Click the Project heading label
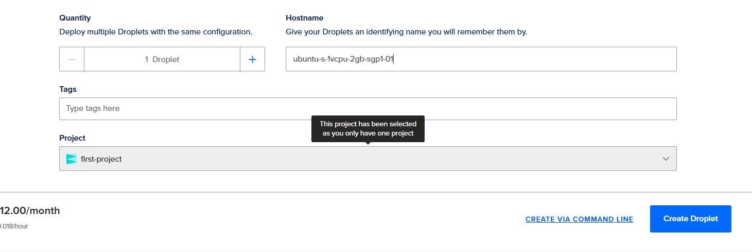752x252 pixels. click(73, 138)
